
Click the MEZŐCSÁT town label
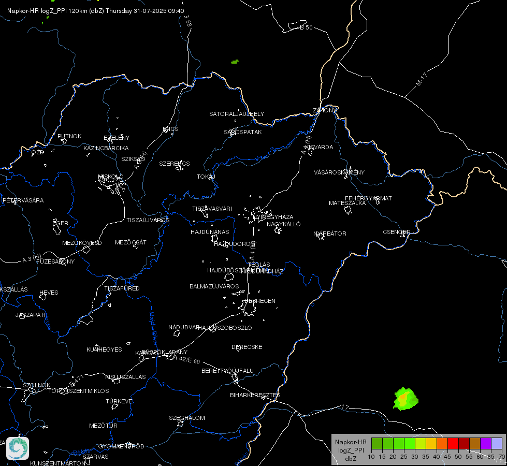[x=131, y=242]
